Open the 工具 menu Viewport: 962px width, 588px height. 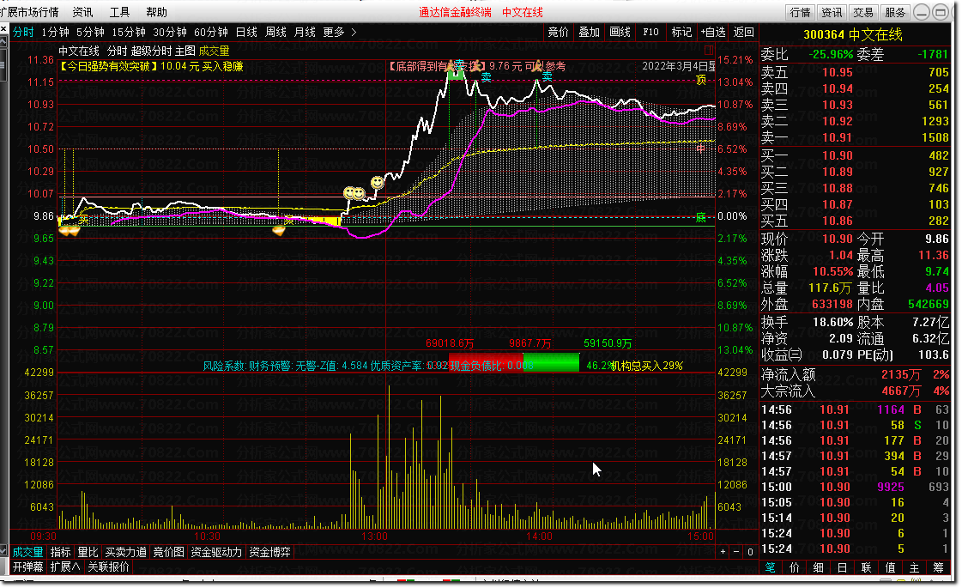pos(119,12)
